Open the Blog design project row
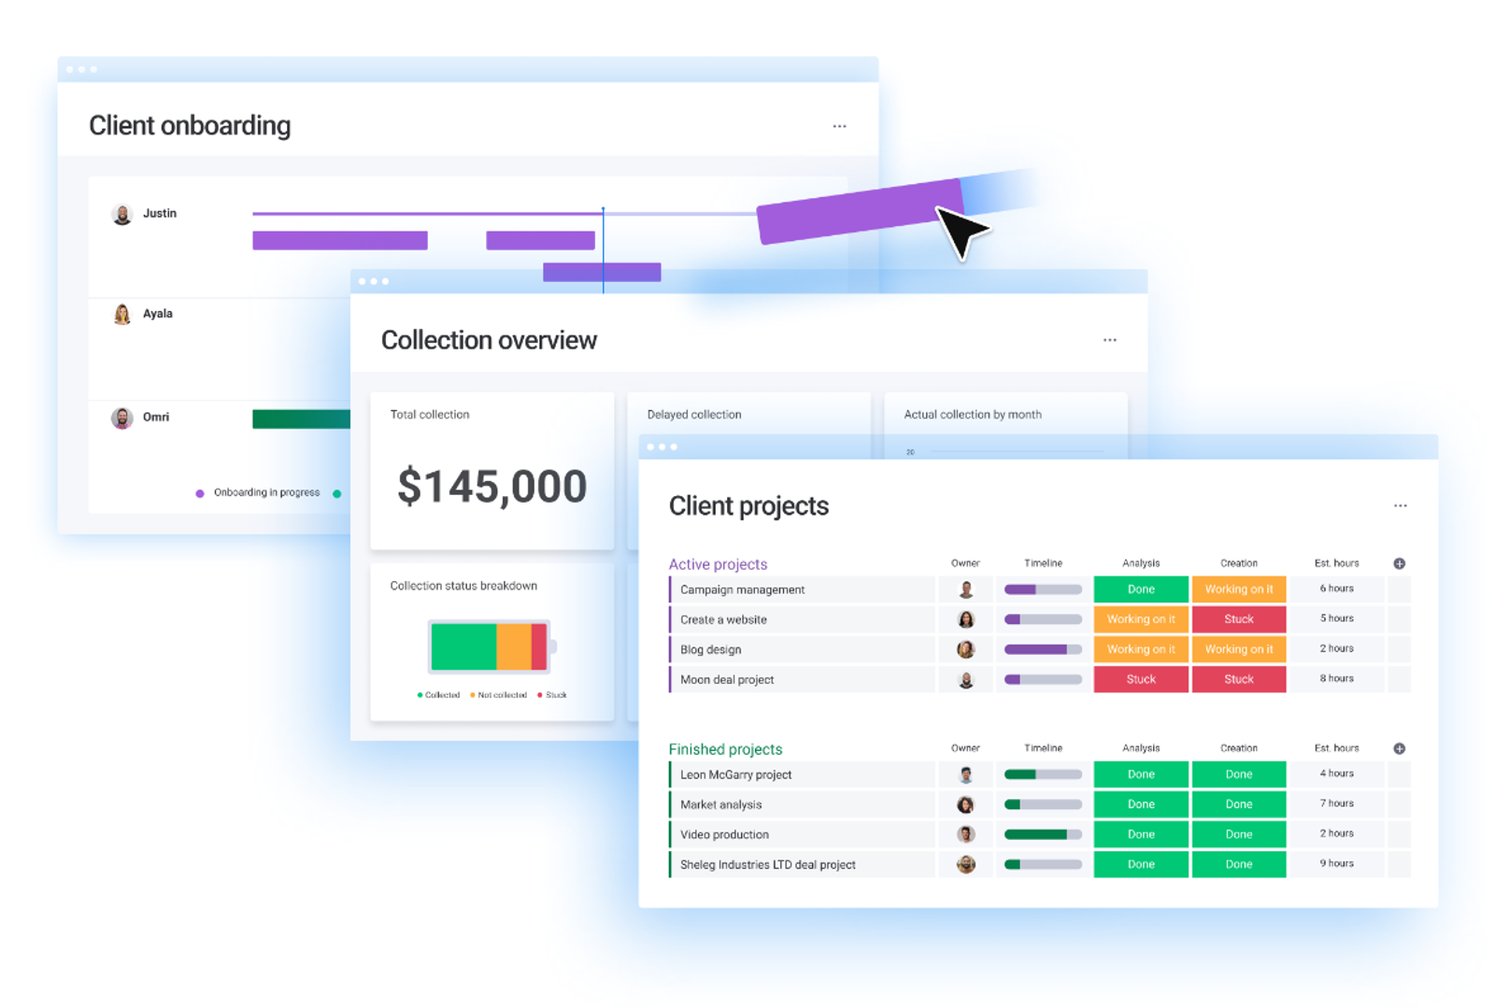 click(710, 649)
